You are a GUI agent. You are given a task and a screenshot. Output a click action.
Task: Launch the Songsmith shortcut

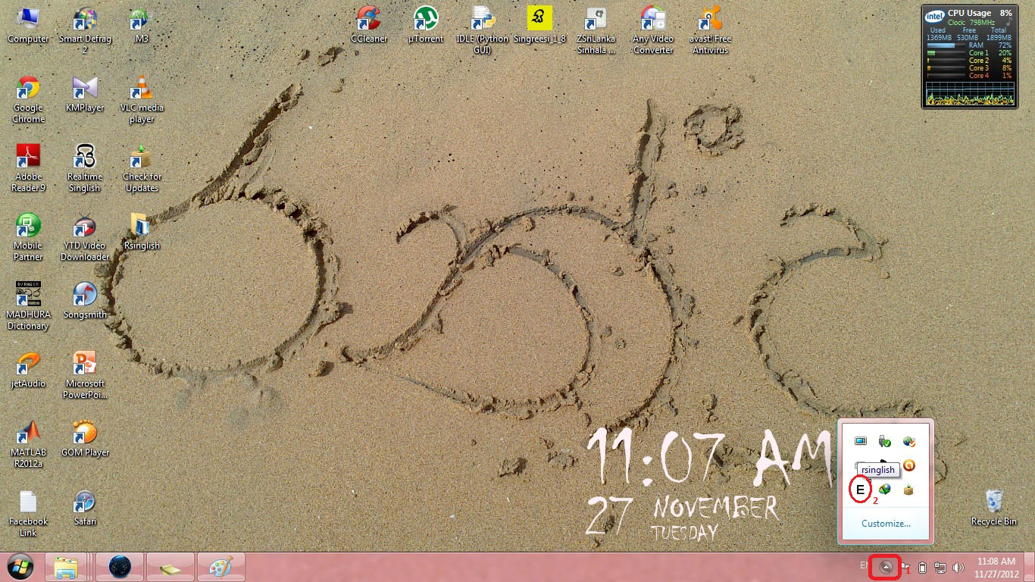tap(85, 302)
